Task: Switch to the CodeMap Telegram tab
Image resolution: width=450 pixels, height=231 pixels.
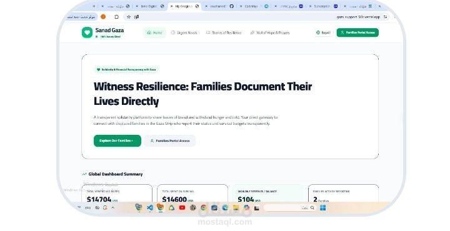Action: [254, 6]
